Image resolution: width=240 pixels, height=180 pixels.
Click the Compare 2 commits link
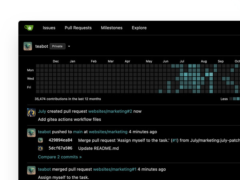click(x=60, y=157)
